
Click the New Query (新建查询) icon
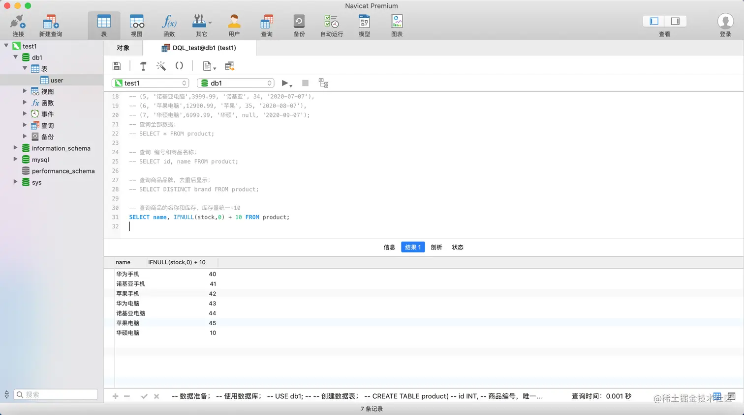pos(50,26)
